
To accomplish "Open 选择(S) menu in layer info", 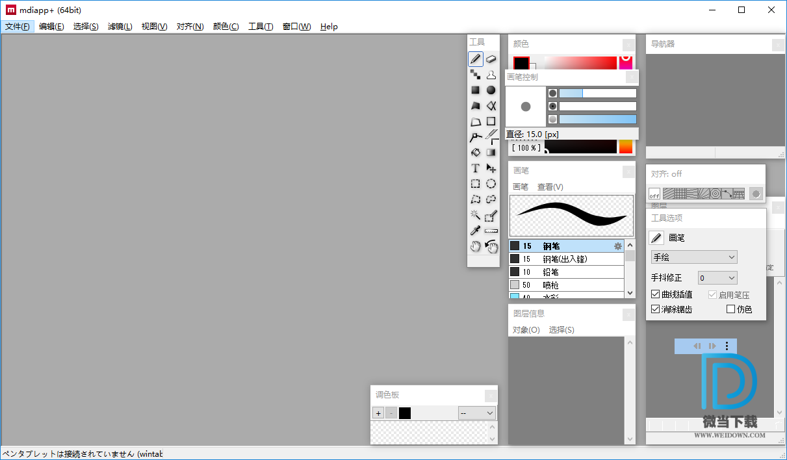I will [x=561, y=330].
